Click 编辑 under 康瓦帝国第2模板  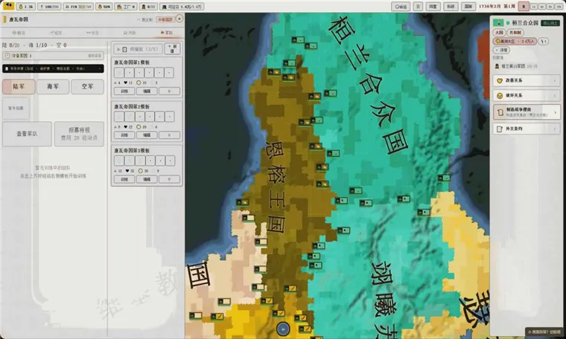(x=147, y=135)
